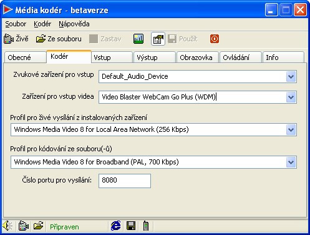Click the floppy disk icon in status bar
Screen dimensions: 310x235
pos(131,226)
